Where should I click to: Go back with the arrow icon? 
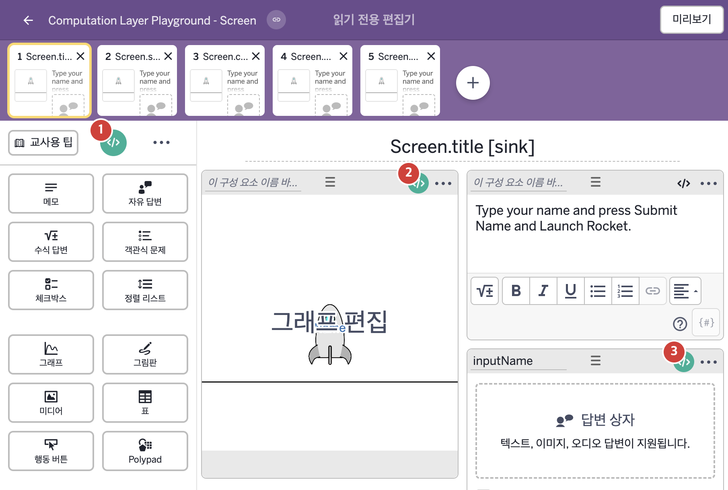pos(28,20)
